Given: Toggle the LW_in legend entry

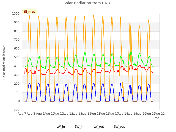Looking at the screenshot, I should (x=58, y=127).
